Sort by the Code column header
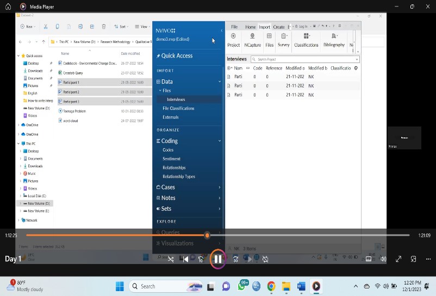Viewport: 436px width, 296px height. click(258, 68)
